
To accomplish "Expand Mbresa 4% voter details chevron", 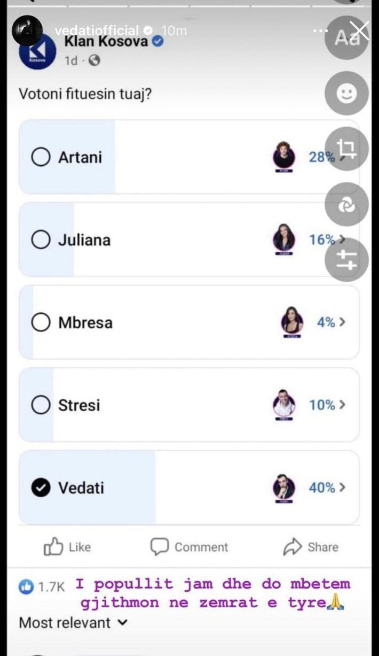I will (x=342, y=322).
